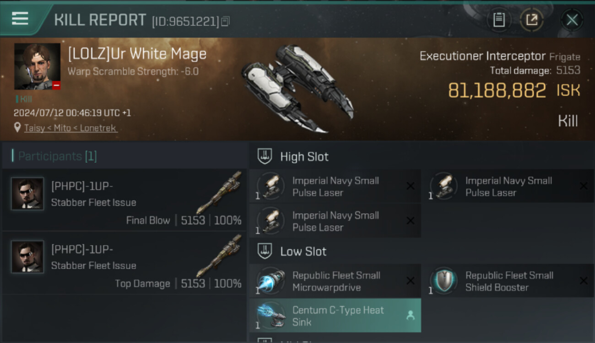Viewport: 595px width, 343px height.
Task: Select the Participants [1] tab header
Action: tap(57, 156)
